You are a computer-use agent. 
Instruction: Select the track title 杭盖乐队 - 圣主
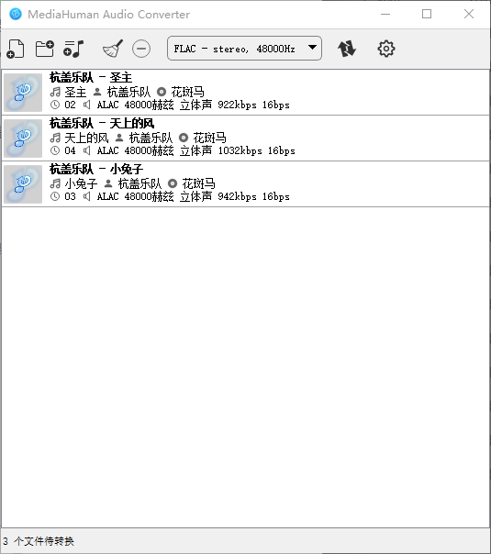91,77
